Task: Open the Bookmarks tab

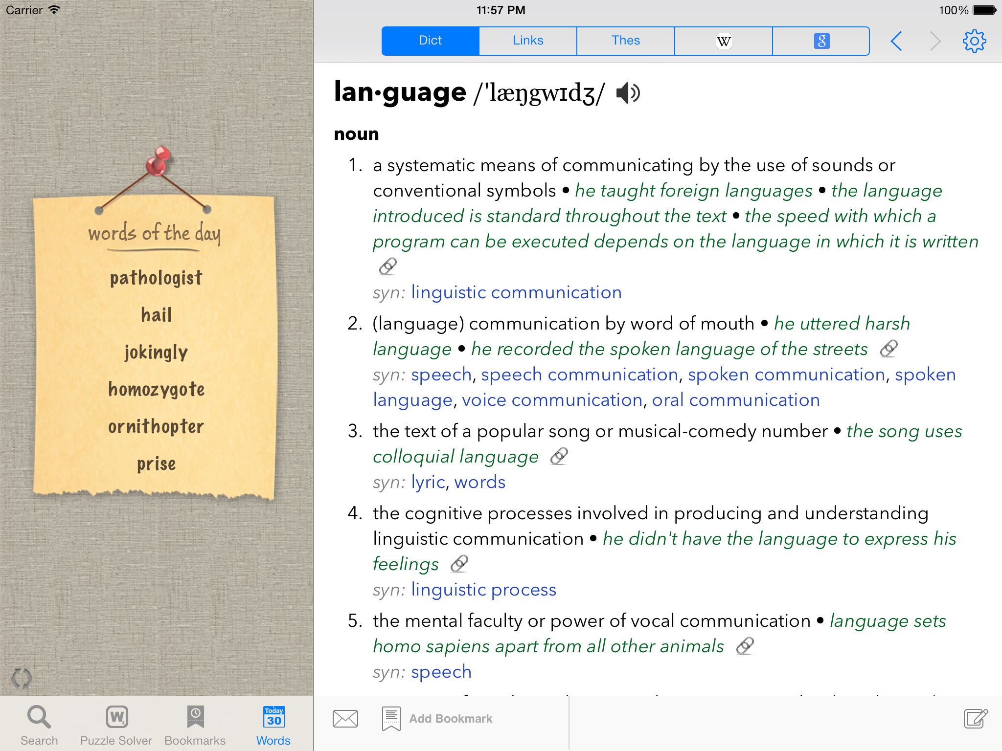Action: 195,726
